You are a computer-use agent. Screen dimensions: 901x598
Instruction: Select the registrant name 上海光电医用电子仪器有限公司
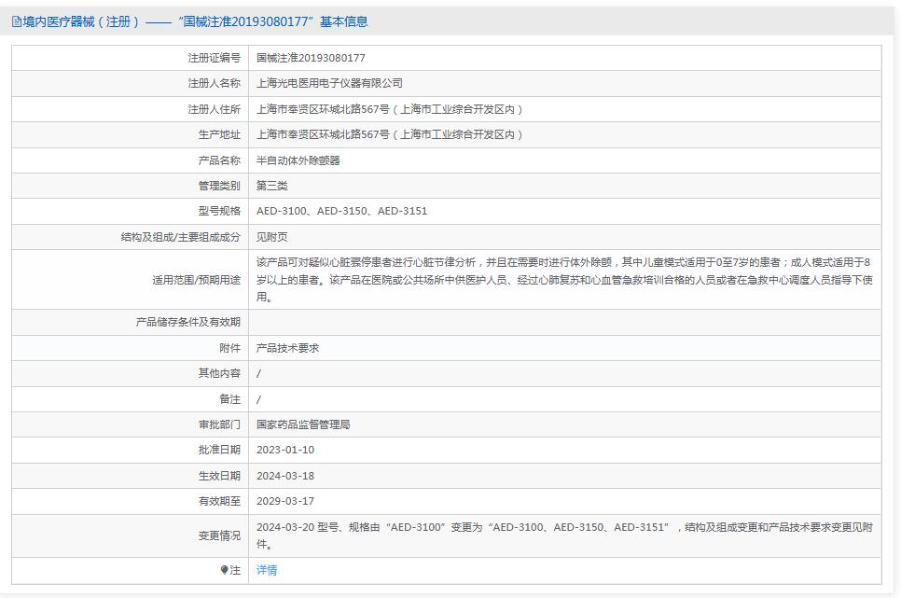point(329,83)
